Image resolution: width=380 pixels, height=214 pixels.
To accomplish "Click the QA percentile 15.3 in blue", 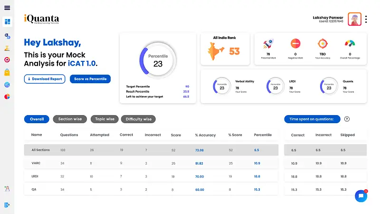I will pyautogui.click(x=257, y=190).
